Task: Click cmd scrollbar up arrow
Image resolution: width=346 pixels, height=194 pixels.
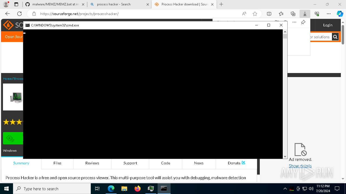Action: (285, 32)
